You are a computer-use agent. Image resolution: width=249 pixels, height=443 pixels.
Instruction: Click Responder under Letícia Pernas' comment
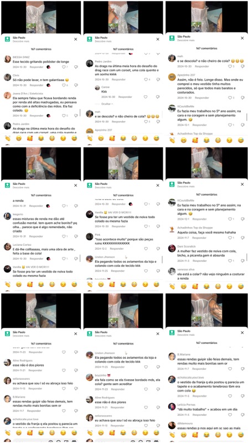199,415
